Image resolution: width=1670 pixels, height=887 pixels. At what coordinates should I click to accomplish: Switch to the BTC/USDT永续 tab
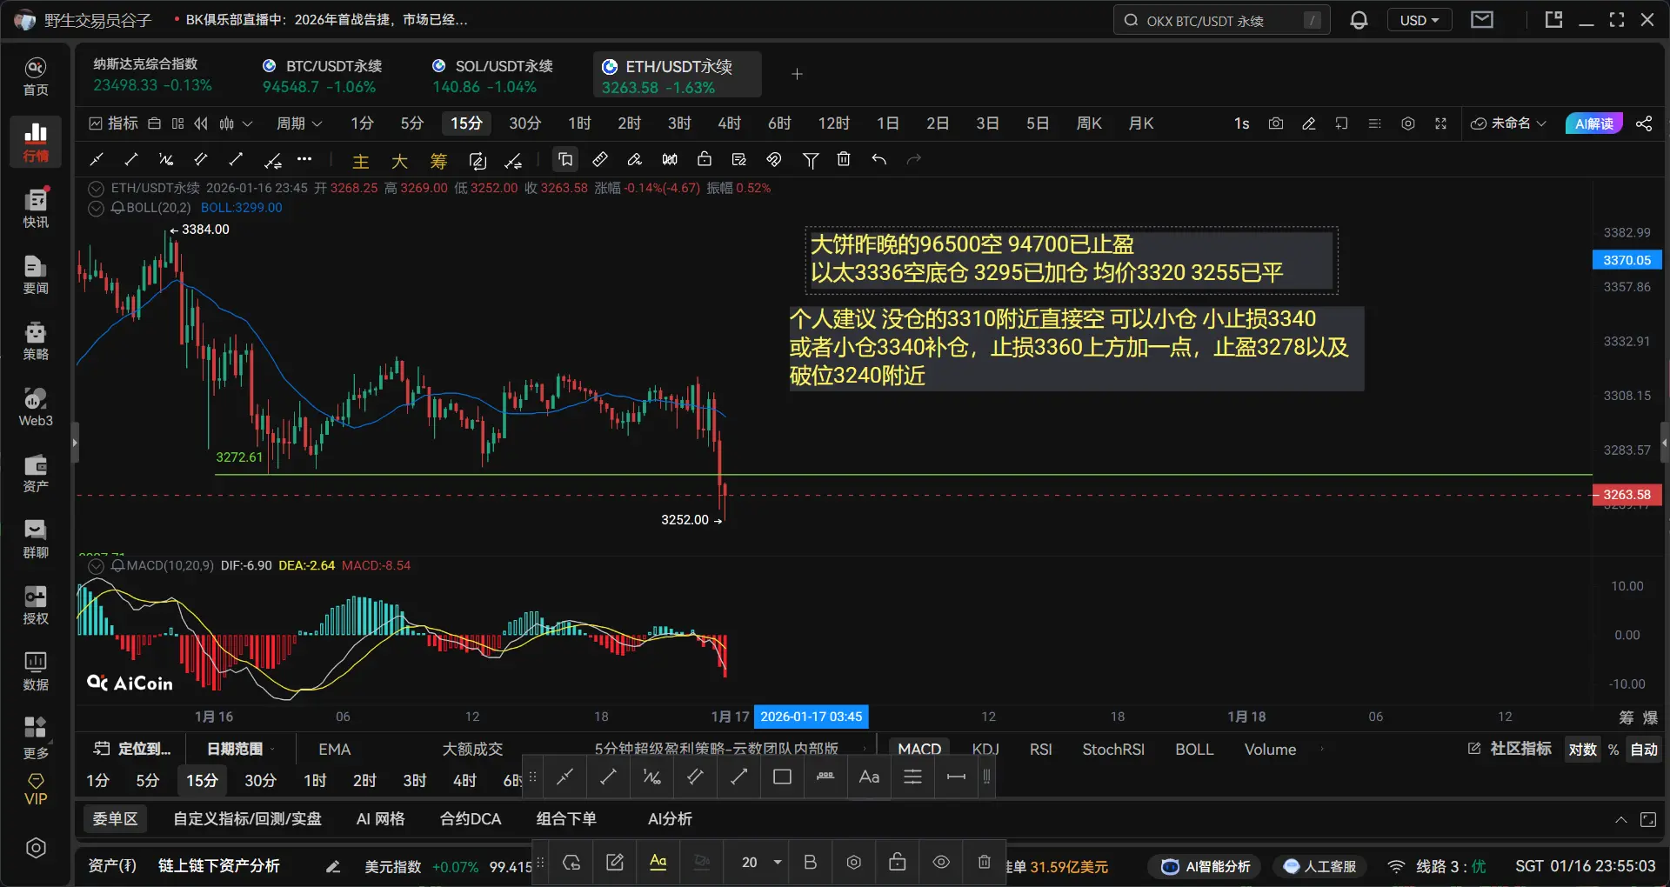pyautogui.click(x=322, y=75)
